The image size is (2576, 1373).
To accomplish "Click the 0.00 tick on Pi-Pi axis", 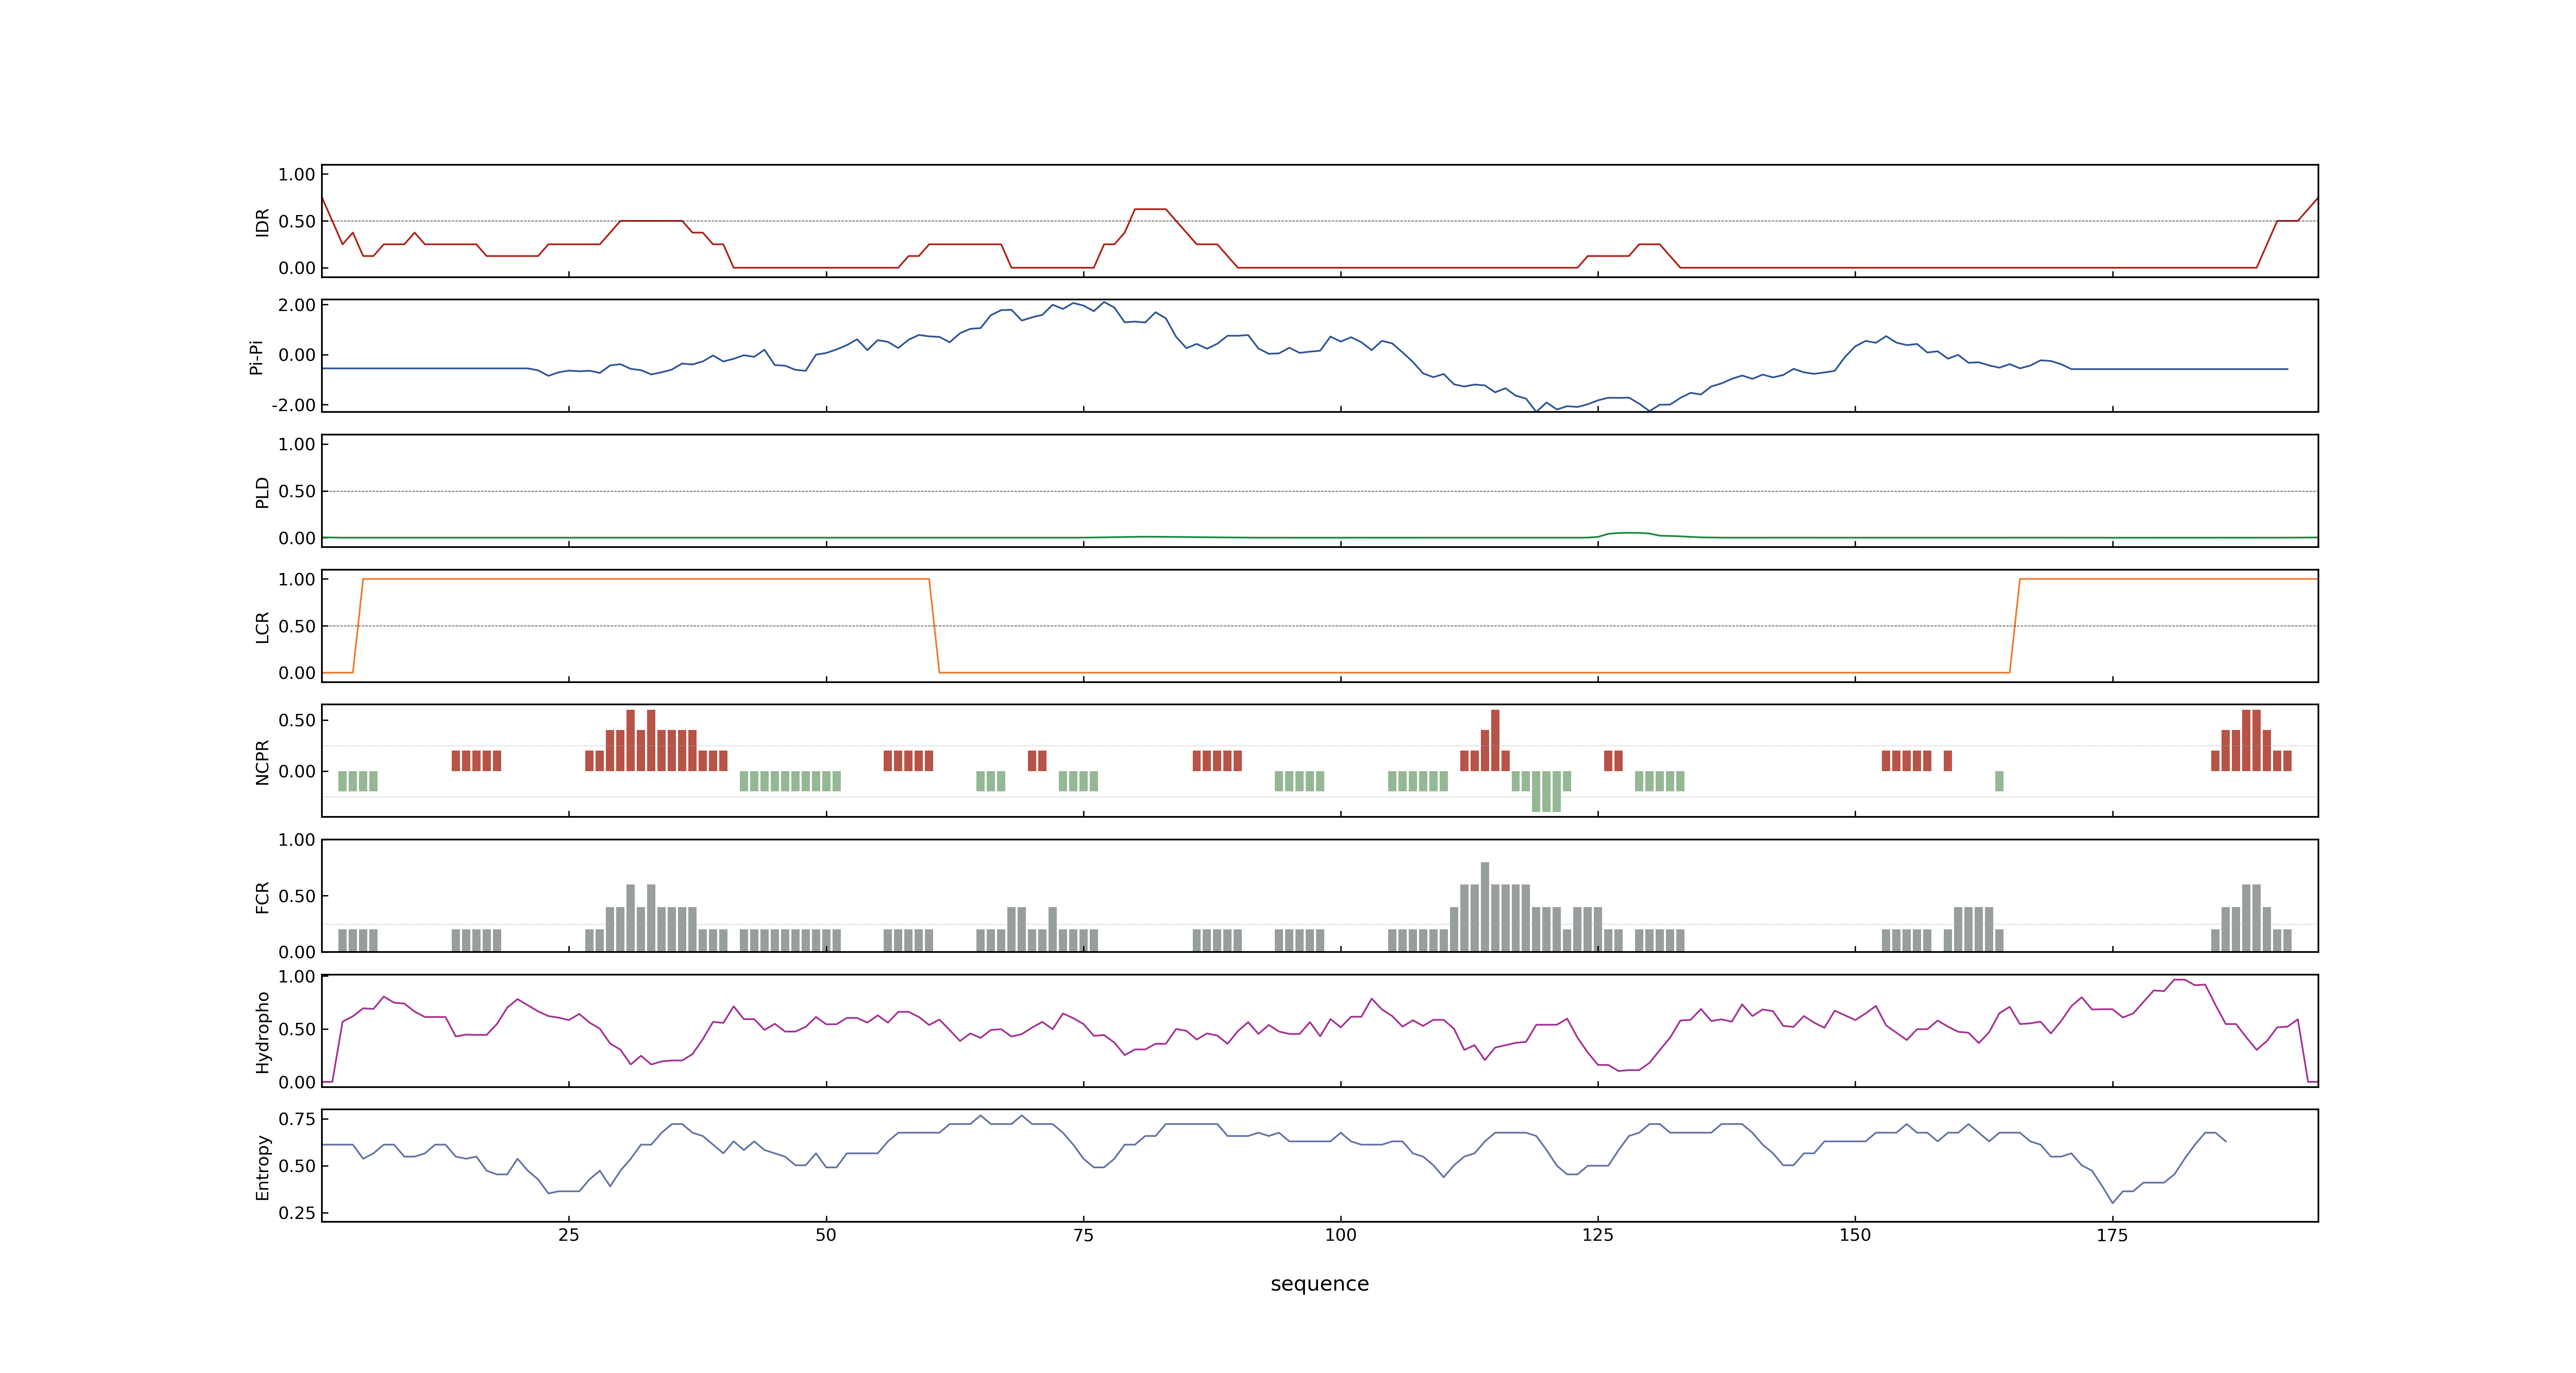I will [297, 355].
